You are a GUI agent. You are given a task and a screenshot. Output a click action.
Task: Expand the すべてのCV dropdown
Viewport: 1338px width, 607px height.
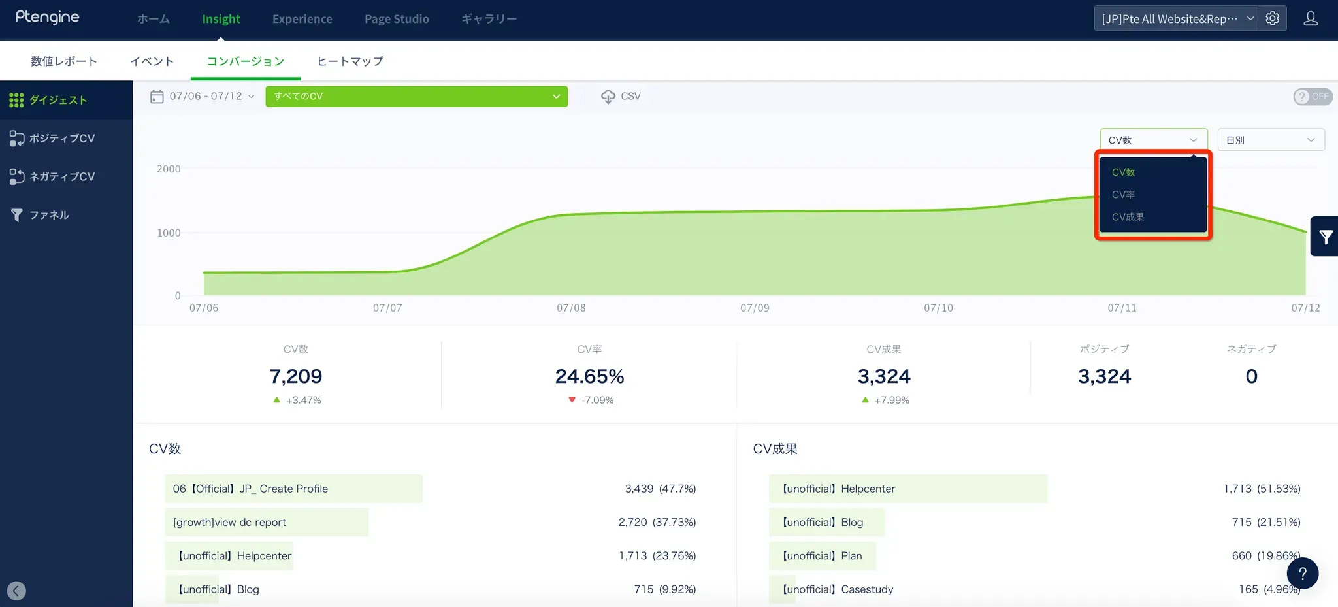tap(416, 97)
